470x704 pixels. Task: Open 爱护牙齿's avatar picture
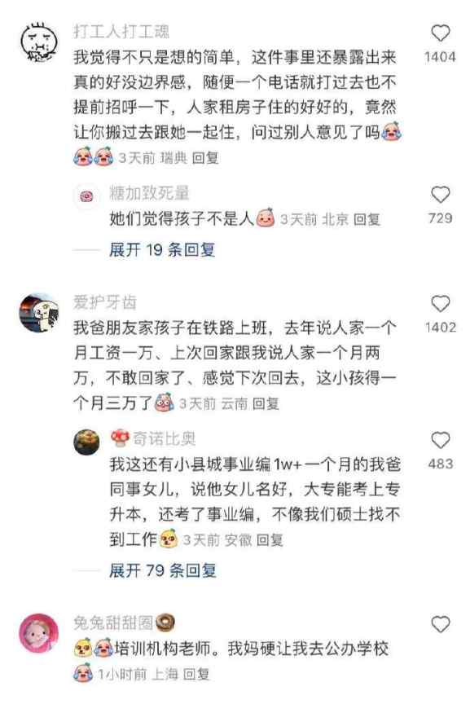click(39, 313)
